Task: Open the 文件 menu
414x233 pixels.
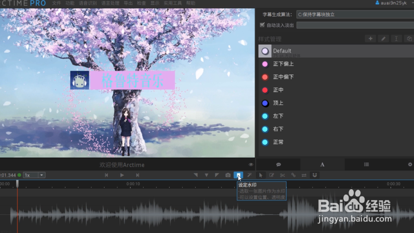Action: click(56, 3)
